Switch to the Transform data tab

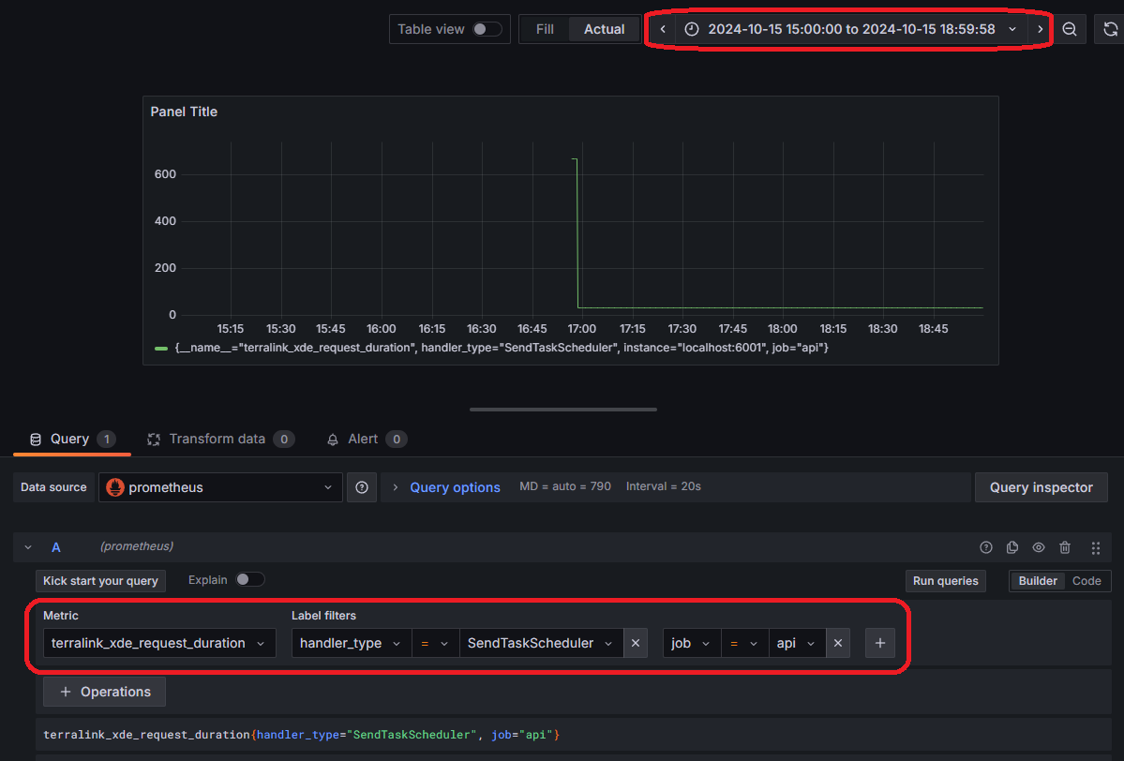220,439
